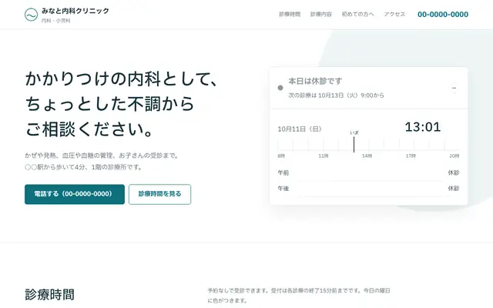Click the clinic wave logo icon
Image resolution: width=493 pixels, height=308 pixels.
coord(31,15)
